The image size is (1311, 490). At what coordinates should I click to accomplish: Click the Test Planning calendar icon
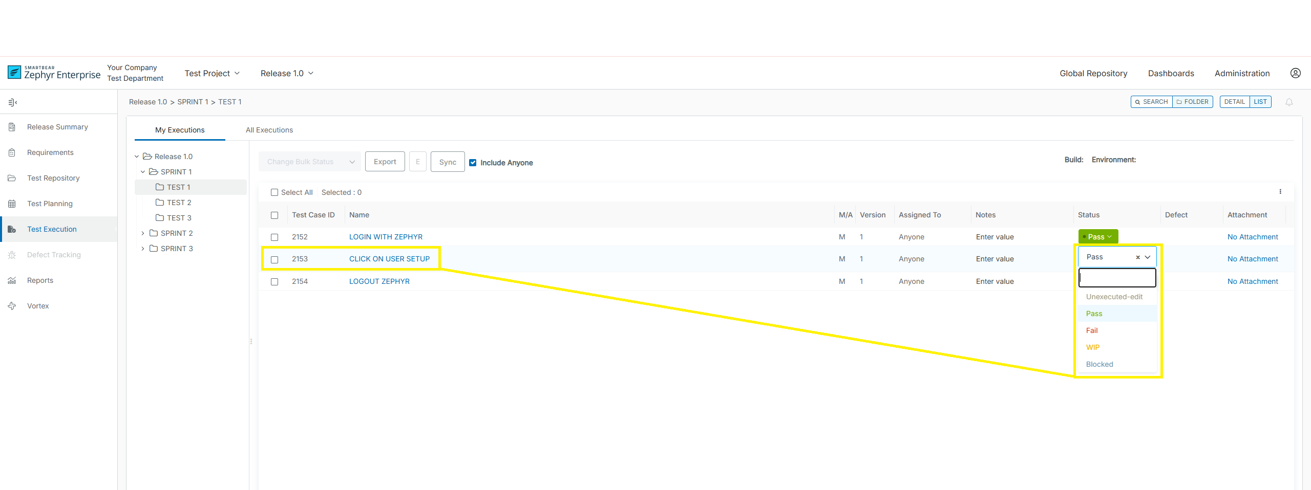point(12,204)
